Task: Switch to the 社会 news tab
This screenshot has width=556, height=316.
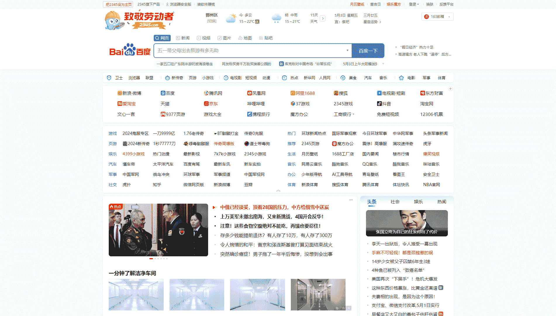Action: click(x=395, y=202)
